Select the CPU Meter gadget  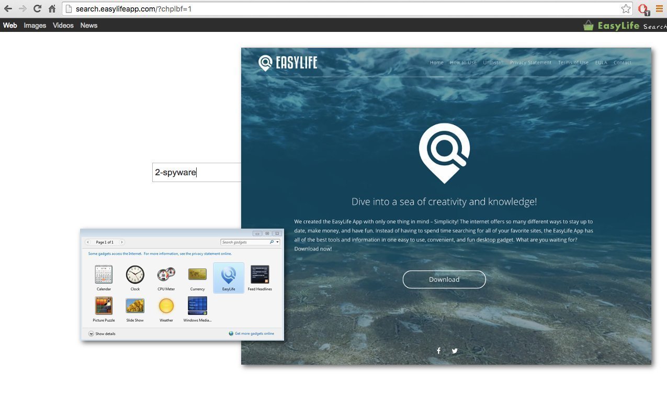pos(166,278)
